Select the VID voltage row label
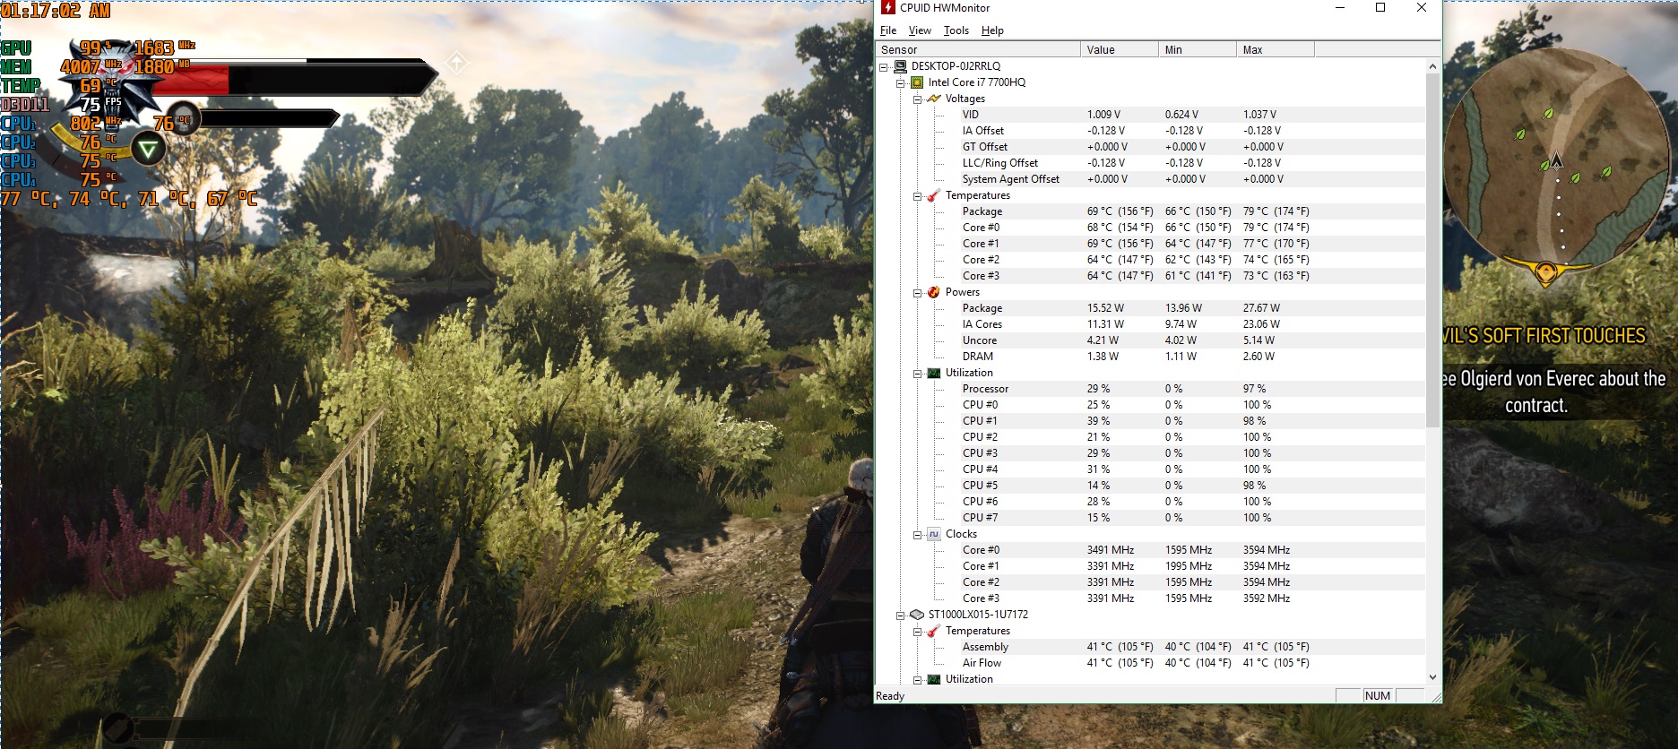 tap(971, 115)
